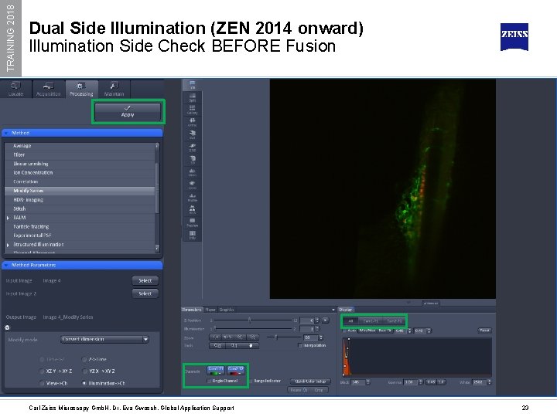
Task: Open the Modify mode Convert dimension dropdown
Action: click(104, 339)
